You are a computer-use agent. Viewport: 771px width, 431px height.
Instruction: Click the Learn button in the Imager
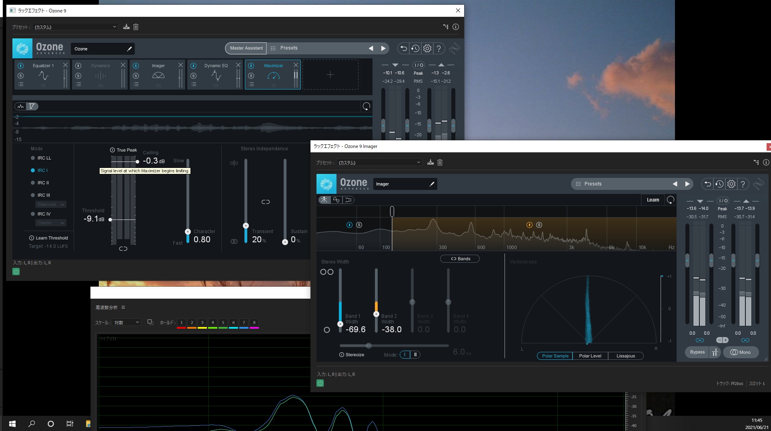click(653, 200)
